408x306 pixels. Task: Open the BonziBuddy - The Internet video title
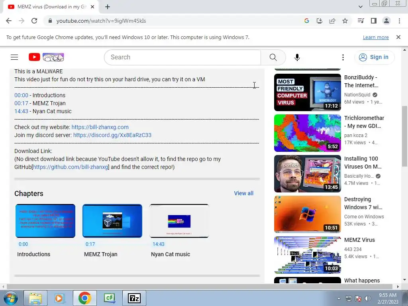[x=361, y=81]
